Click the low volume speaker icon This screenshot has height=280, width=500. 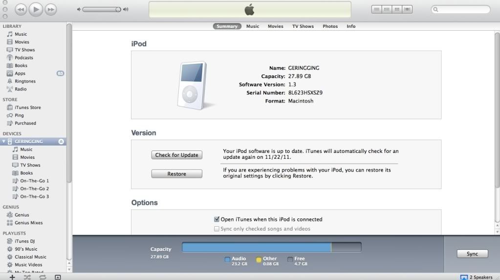point(79,10)
